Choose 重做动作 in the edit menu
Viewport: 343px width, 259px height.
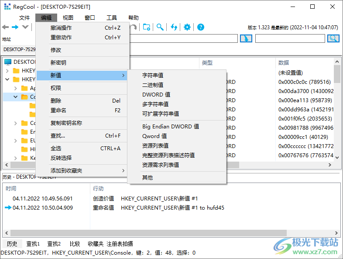[x=82, y=38]
